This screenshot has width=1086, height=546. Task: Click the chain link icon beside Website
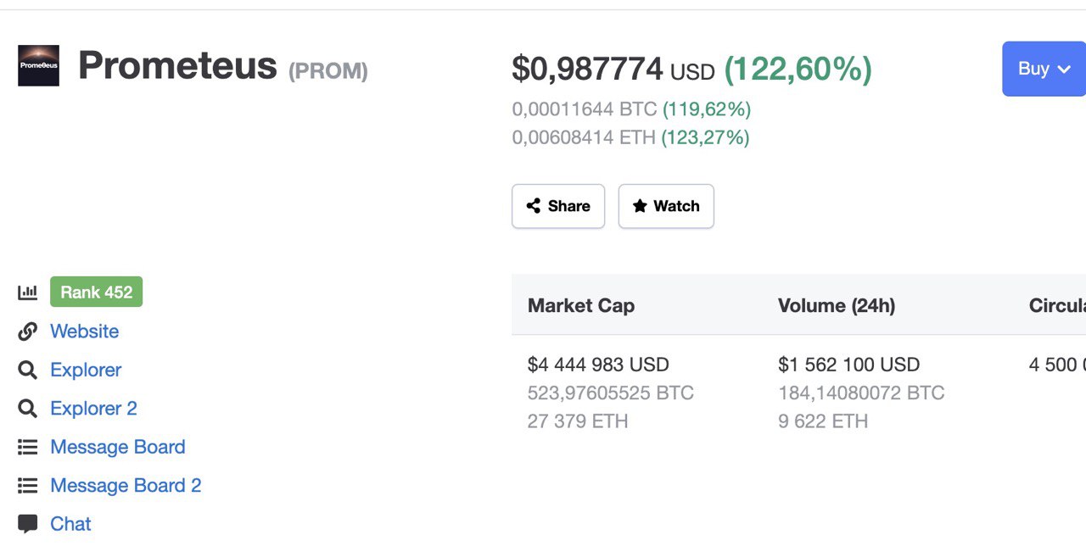pos(28,331)
